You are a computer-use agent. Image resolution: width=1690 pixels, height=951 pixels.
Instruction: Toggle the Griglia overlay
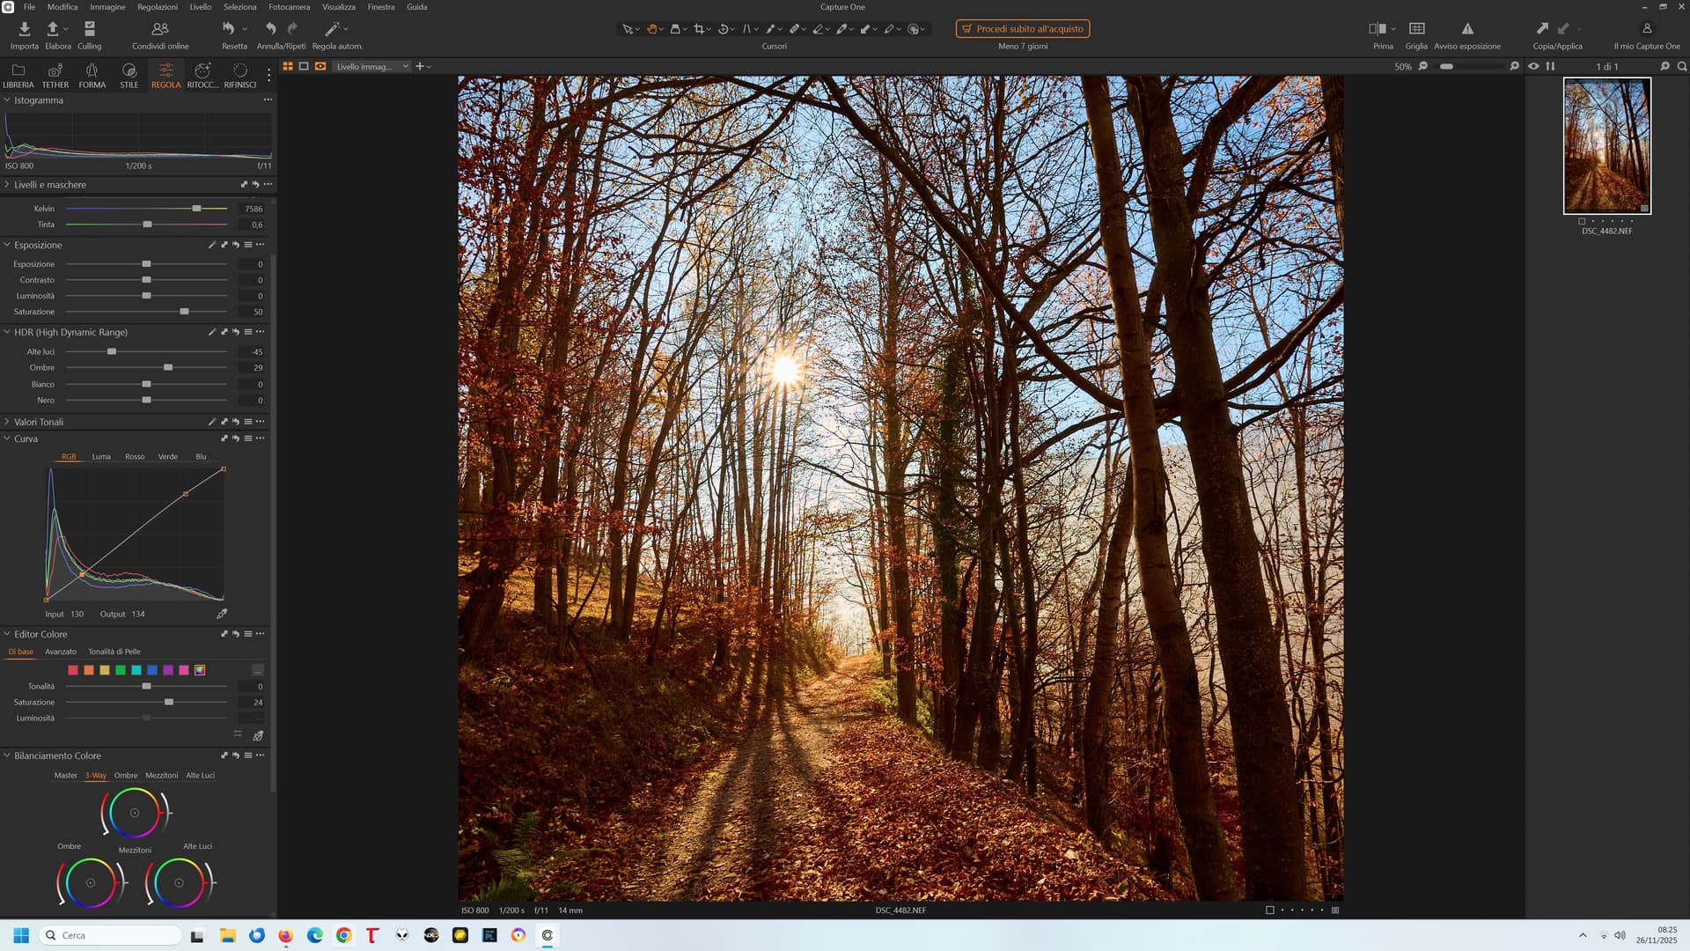tap(1416, 29)
